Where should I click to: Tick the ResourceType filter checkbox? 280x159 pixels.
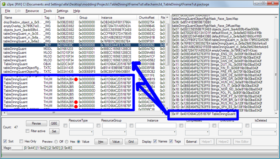(x=65, y=126)
